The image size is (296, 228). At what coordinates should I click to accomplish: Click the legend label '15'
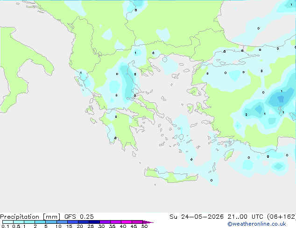[x=69, y=226]
